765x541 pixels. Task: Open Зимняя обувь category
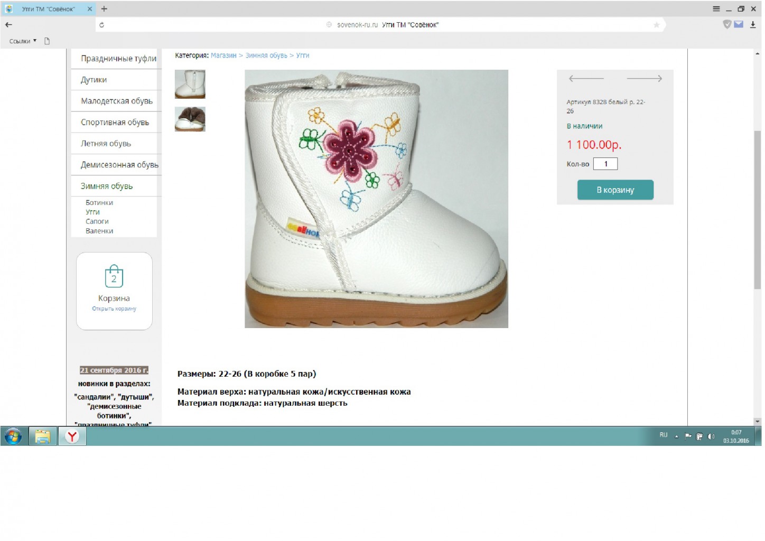point(107,186)
